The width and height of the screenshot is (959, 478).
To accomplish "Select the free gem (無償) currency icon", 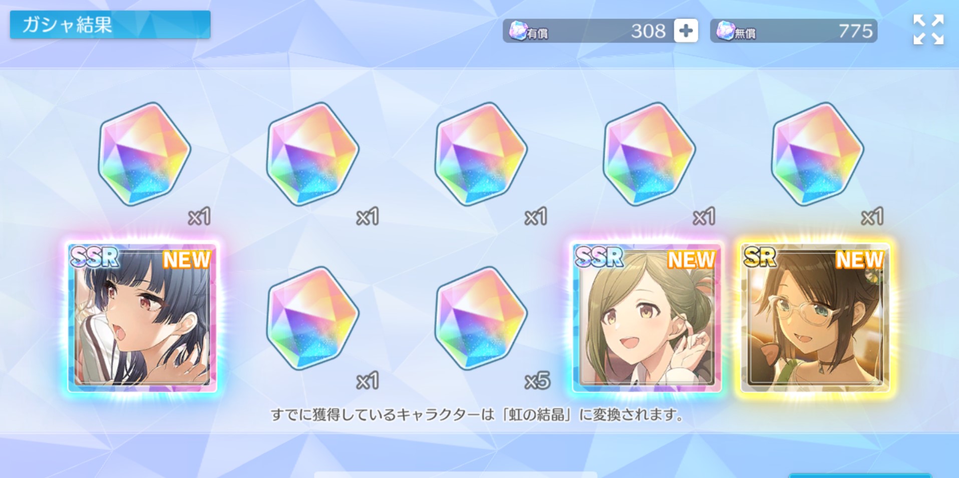I will 725,31.
